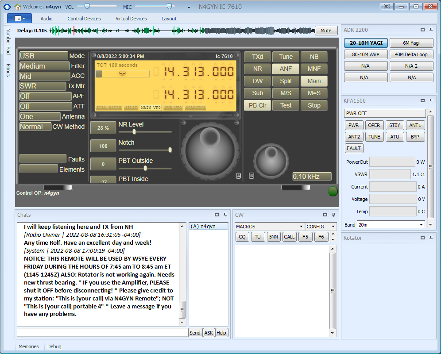
Task: Click the large main tuning knob
Action: tap(210, 151)
